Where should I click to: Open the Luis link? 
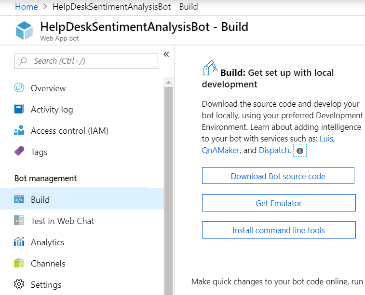click(x=327, y=139)
